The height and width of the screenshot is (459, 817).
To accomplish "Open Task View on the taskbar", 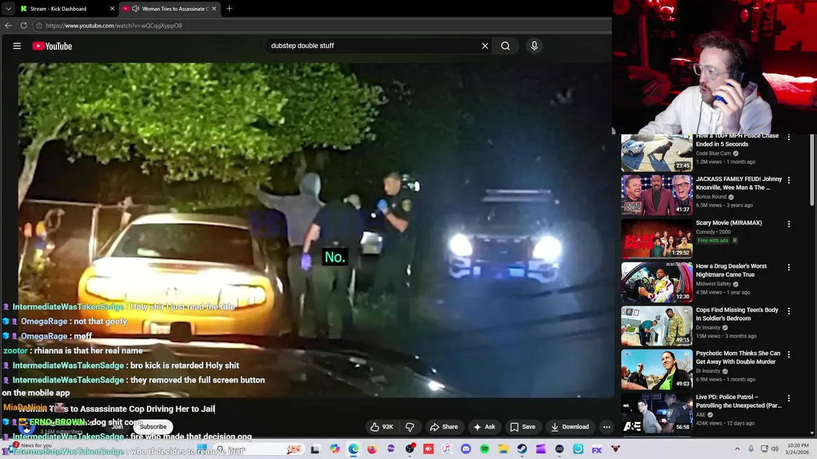I will (x=315, y=449).
